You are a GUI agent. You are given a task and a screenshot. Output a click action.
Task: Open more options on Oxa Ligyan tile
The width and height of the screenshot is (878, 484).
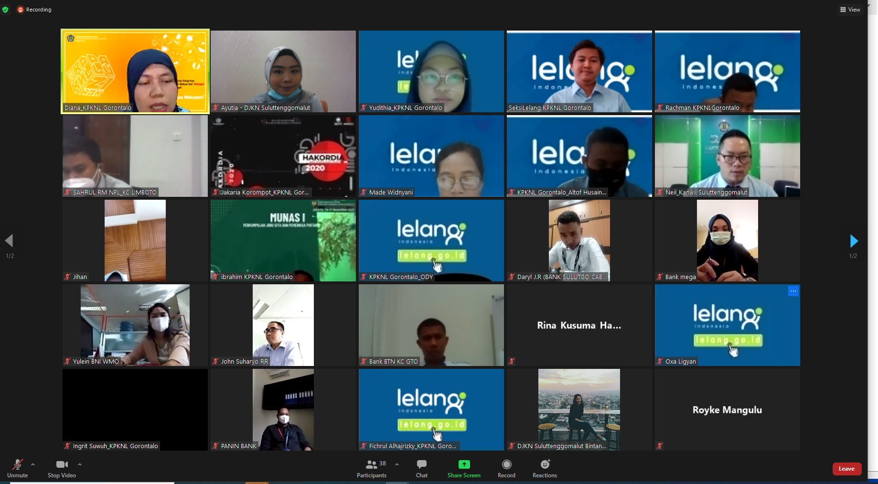click(793, 291)
